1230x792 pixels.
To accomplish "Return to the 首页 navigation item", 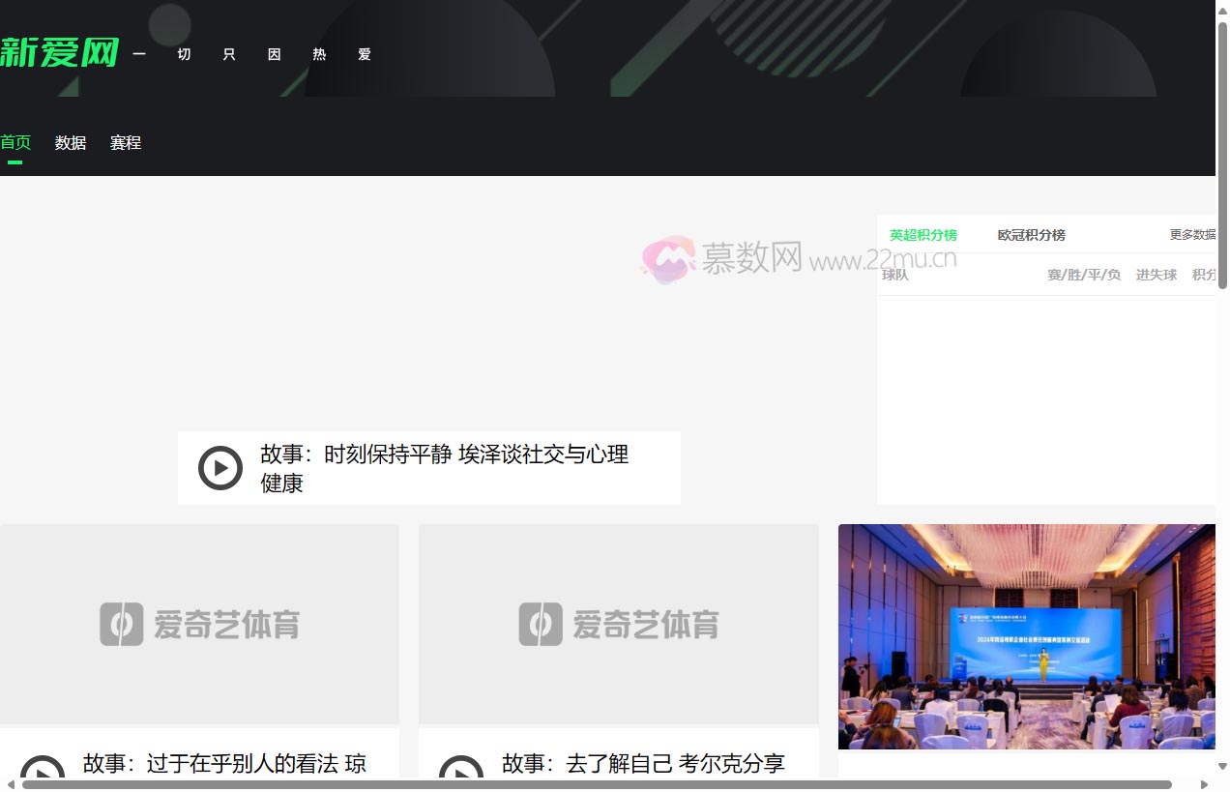I will pyautogui.click(x=15, y=142).
